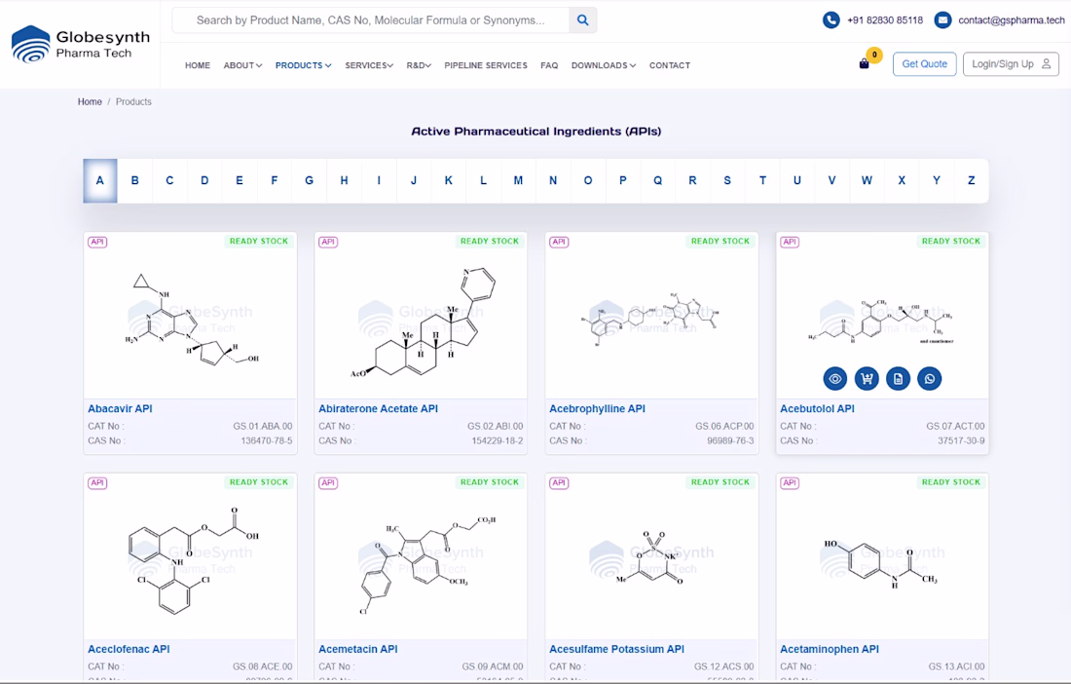Click Acesulfame Potassium structure image
The width and height of the screenshot is (1071, 684).
click(x=651, y=557)
